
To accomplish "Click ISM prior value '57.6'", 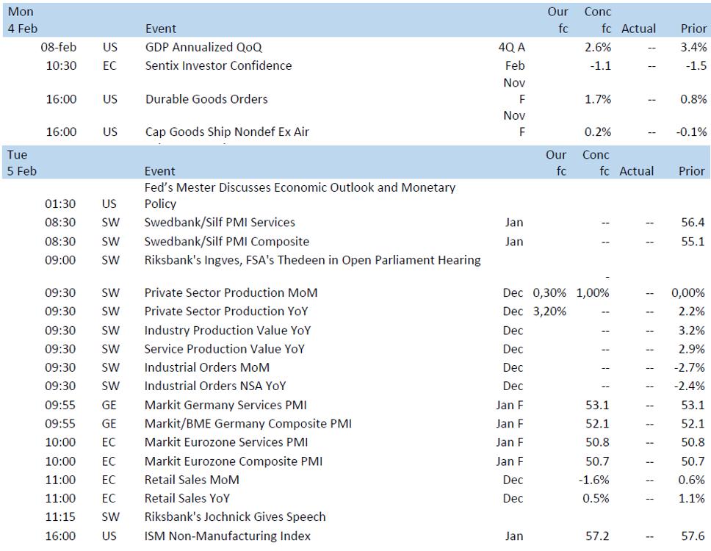I will pyautogui.click(x=693, y=536).
